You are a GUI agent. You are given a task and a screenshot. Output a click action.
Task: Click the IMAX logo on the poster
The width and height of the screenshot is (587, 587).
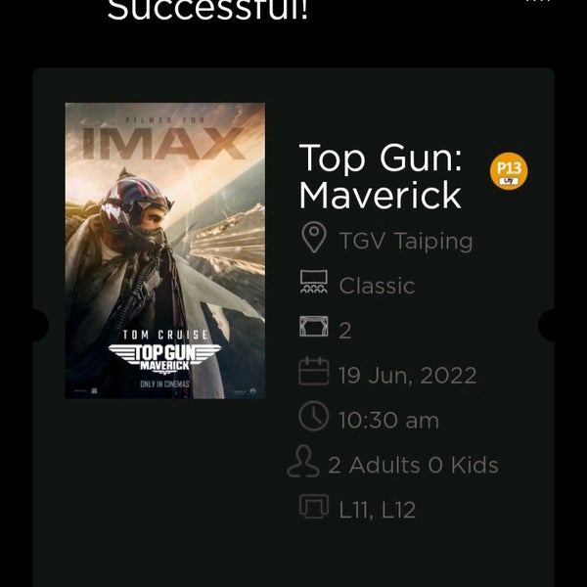pos(163,143)
